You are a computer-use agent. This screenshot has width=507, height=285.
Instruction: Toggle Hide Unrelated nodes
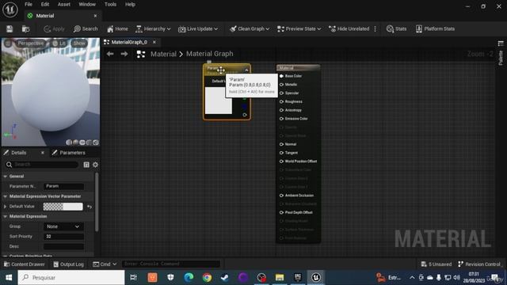pyautogui.click(x=349, y=28)
